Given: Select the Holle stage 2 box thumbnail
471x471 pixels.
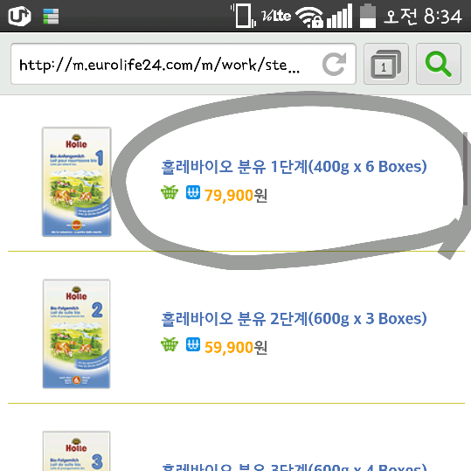Looking at the screenshot, I should (77, 334).
